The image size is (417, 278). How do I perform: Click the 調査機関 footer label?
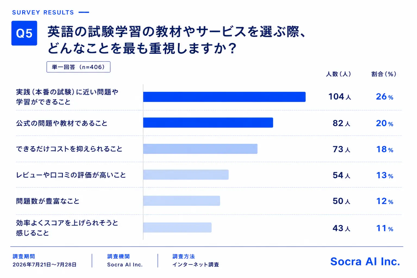coord(118,256)
